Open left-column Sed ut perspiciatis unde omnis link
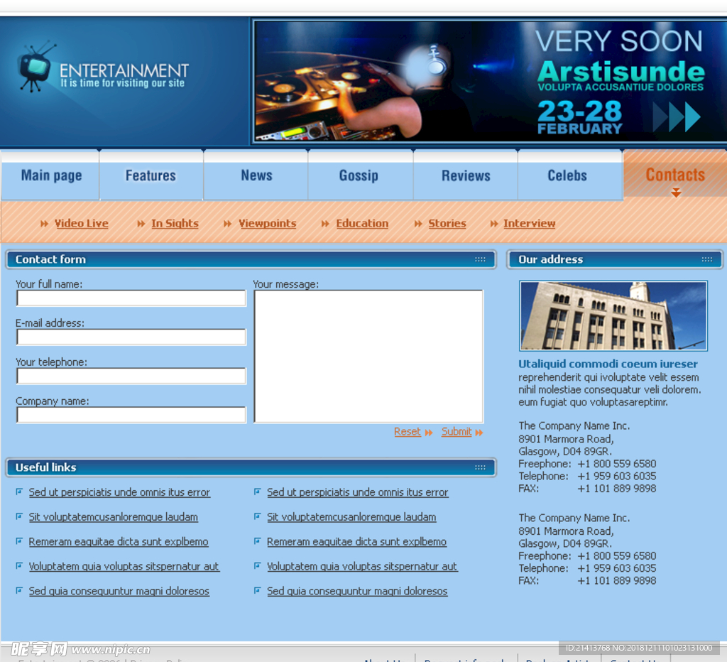The height and width of the screenshot is (662, 727). pos(119,492)
